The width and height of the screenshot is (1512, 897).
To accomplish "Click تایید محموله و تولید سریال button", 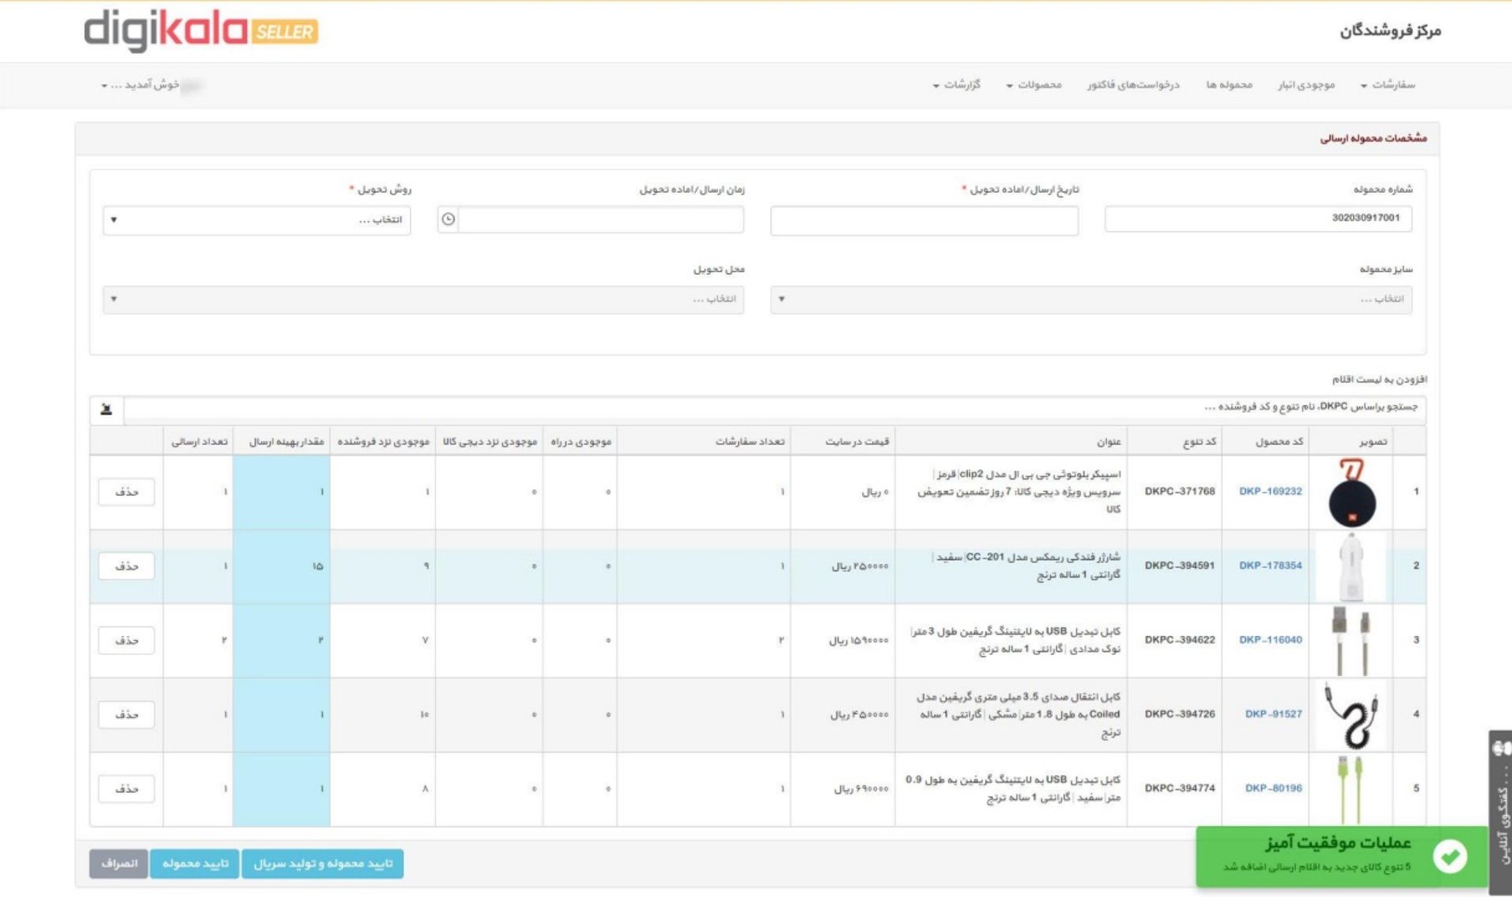I will click(323, 864).
